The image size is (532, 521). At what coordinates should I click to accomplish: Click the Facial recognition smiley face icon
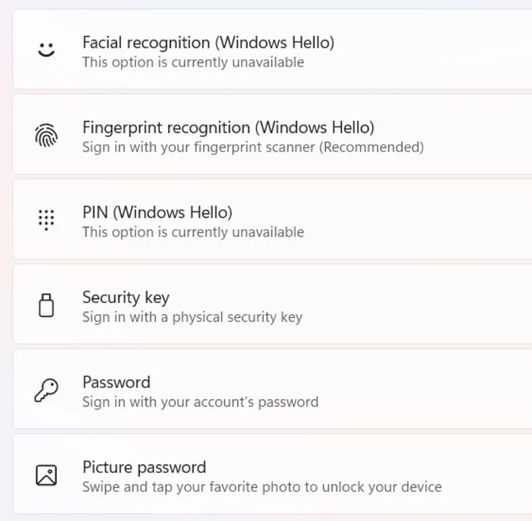click(46, 50)
